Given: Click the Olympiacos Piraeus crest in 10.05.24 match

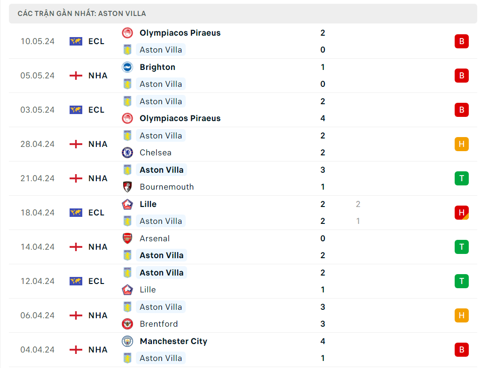Looking at the screenshot, I should point(127,33).
